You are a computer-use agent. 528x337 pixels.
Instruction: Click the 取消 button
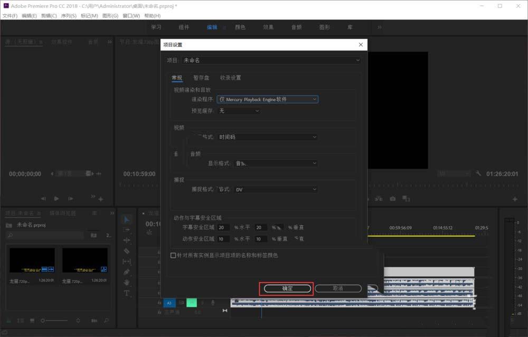pos(338,288)
